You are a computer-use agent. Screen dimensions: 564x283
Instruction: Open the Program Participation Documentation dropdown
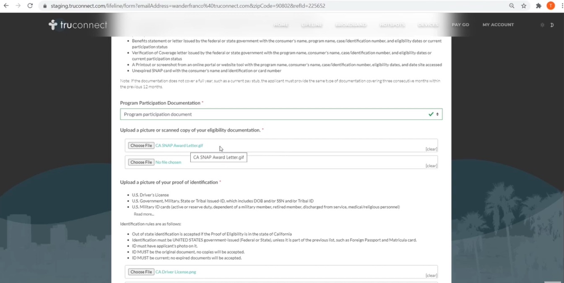pyautogui.click(x=281, y=114)
